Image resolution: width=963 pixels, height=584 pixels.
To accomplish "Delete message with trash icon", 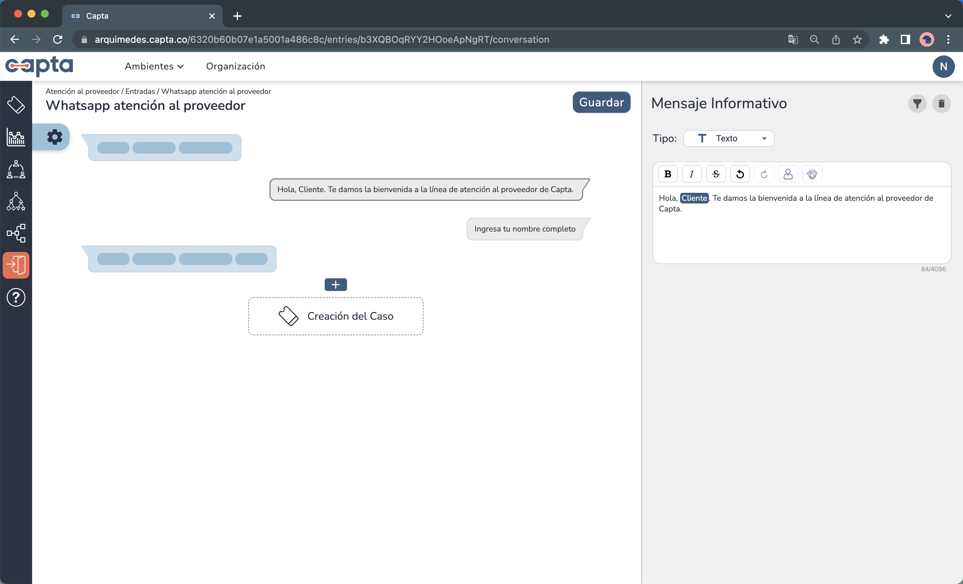I will 941,104.
